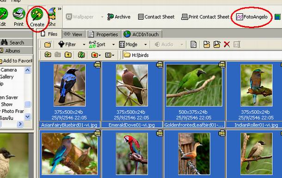Select the blue roller thumbnail in second row
Image resolution: width=282 pixels, height=178 pixels.
pyautogui.click(x=70, y=154)
